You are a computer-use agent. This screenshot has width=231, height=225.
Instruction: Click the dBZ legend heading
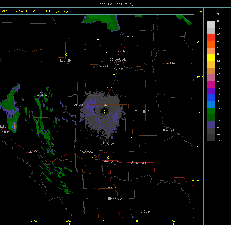pyautogui.click(x=217, y=14)
